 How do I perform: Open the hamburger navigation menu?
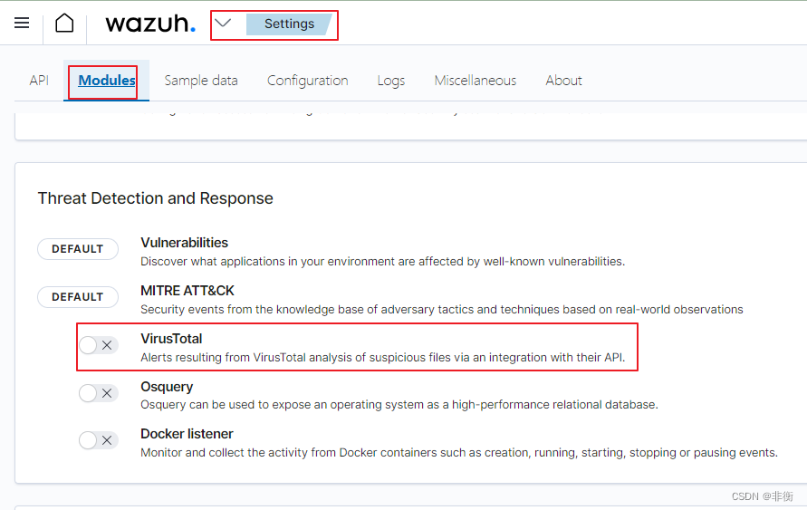(x=22, y=23)
